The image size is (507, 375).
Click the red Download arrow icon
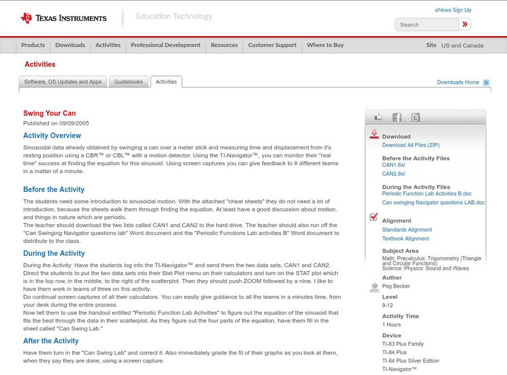point(374,134)
